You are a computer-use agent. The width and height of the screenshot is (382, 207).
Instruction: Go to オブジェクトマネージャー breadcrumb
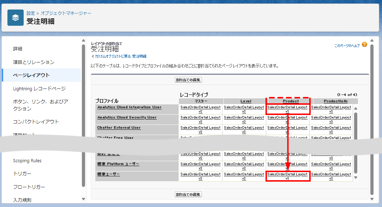[66, 13]
